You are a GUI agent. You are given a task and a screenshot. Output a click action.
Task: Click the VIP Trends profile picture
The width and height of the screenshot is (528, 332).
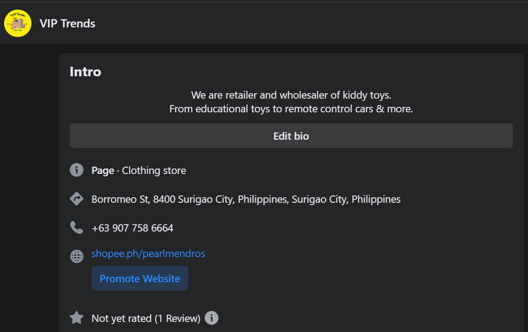pyautogui.click(x=18, y=23)
